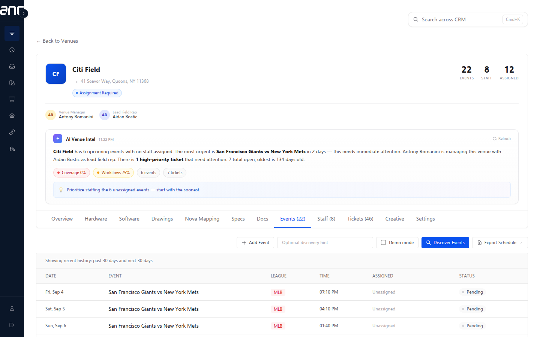The height and width of the screenshot is (337, 540).
Task: Open the two-people users sidebar icon
Action: pyautogui.click(x=12, y=149)
